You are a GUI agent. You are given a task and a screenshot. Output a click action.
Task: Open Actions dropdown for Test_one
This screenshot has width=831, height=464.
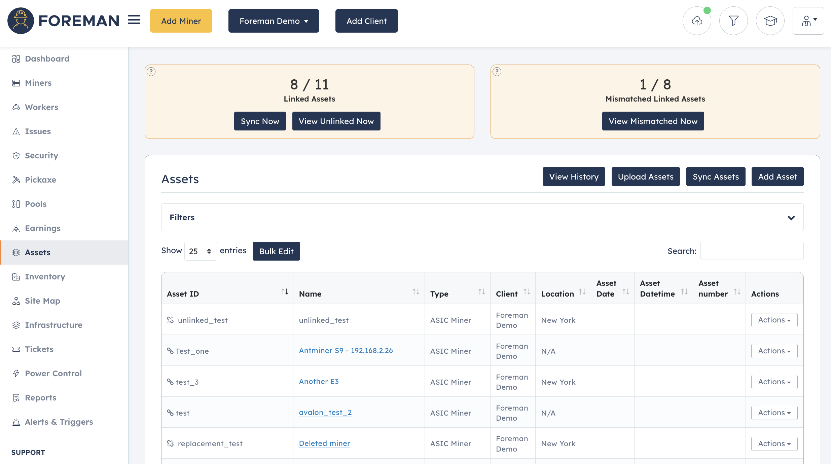[x=774, y=351]
